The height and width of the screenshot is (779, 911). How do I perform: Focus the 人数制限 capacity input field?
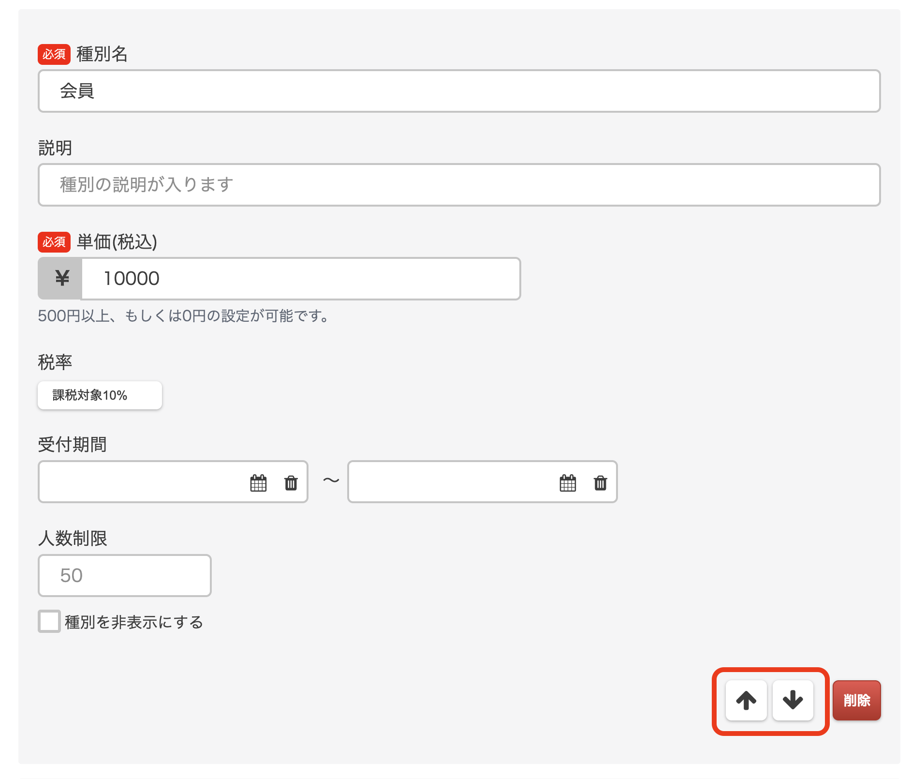point(124,575)
